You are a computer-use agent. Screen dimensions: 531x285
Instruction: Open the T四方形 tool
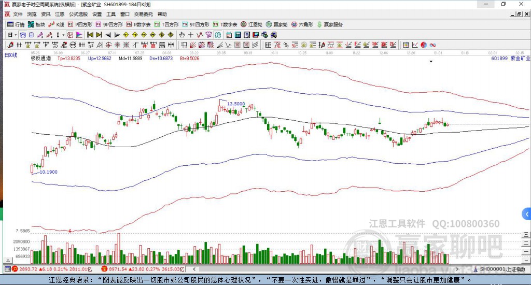click(x=166, y=24)
